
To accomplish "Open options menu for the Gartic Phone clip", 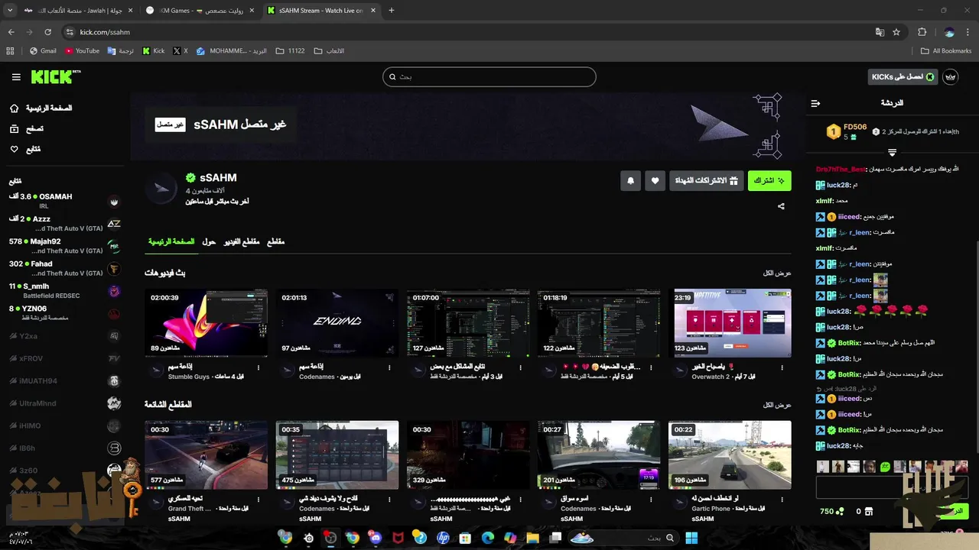I will tap(782, 499).
